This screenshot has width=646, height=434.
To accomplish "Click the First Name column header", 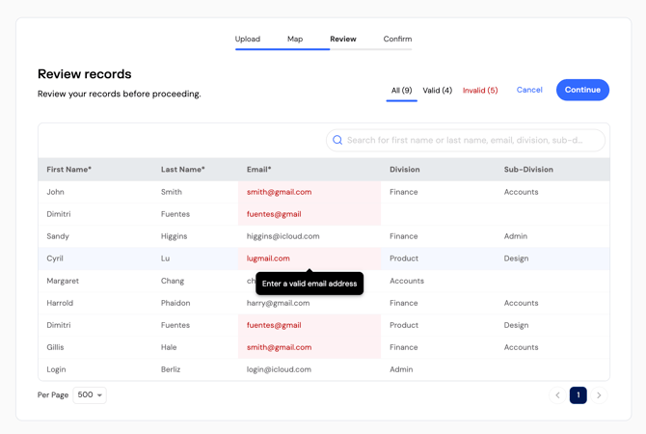I will (x=68, y=170).
